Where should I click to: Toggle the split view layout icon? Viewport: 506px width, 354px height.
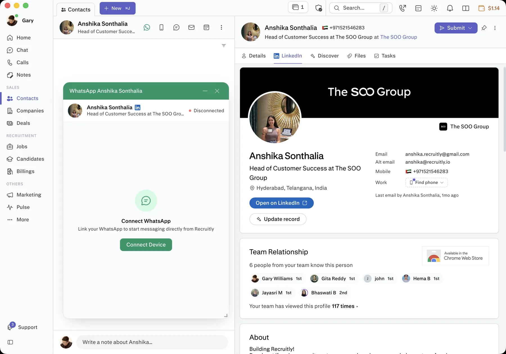point(466,8)
